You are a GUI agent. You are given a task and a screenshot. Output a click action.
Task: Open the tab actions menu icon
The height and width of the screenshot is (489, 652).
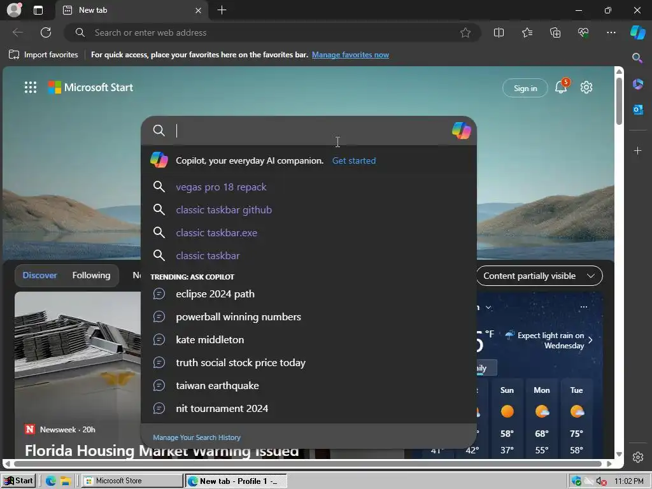(x=38, y=10)
